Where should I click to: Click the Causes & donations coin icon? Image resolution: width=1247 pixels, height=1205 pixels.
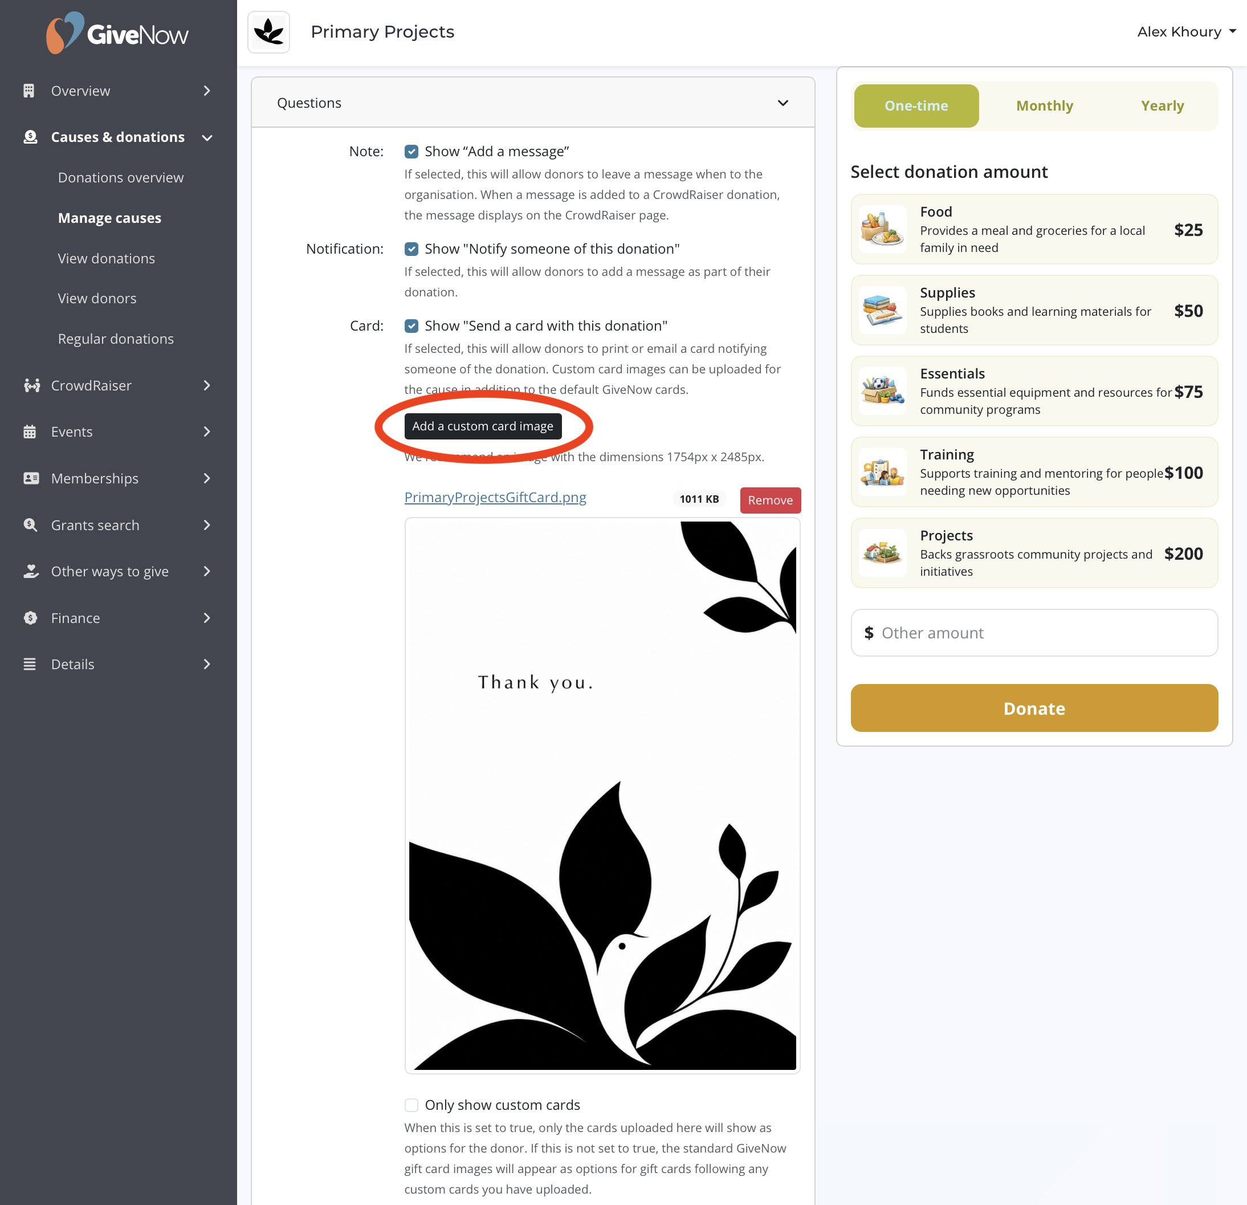[x=30, y=137]
